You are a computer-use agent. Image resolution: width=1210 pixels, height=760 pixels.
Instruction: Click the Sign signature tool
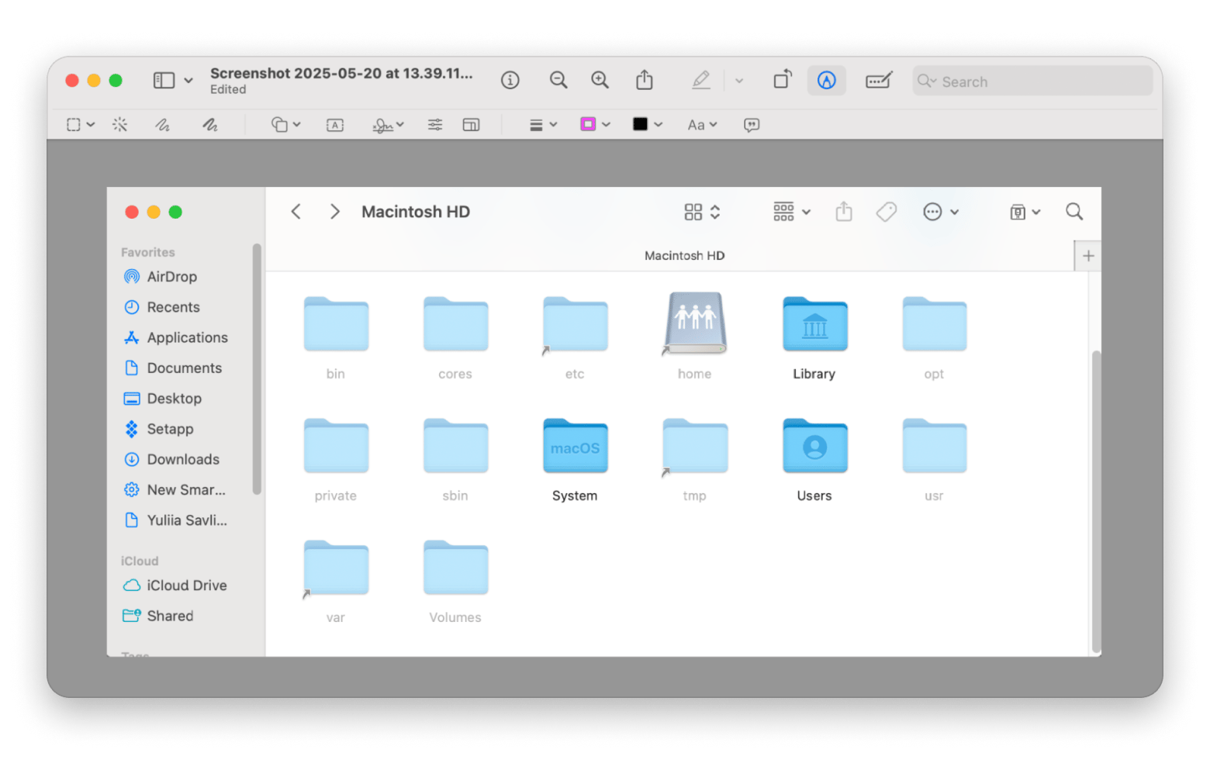(388, 125)
